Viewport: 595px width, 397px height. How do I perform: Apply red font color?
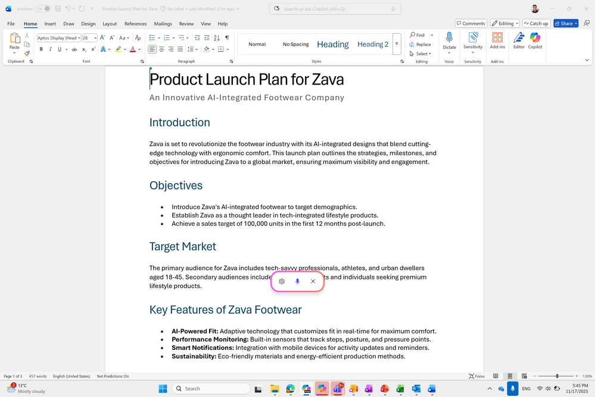point(133,49)
